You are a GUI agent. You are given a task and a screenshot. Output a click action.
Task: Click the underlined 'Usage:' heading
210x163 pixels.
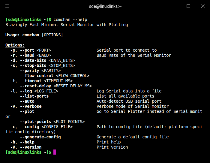click(13, 35)
